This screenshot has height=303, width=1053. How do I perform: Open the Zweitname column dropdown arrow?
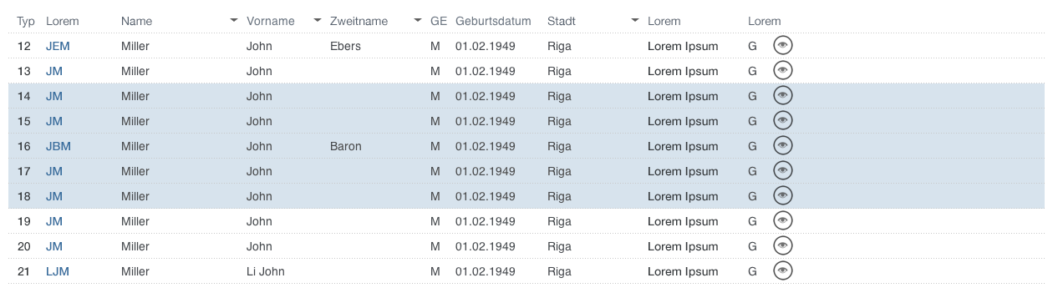418,21
